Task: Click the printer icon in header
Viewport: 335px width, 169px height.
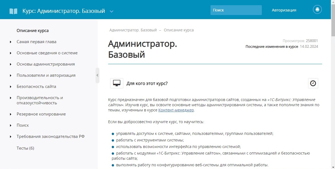Action: pyautogui.click(x=317, y=10)
